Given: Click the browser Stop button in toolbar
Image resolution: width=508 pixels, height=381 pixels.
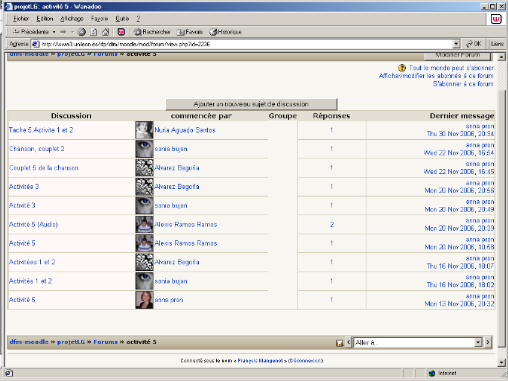Looking at the screenshot, I should pyautogui.click(x=81, y=32).
